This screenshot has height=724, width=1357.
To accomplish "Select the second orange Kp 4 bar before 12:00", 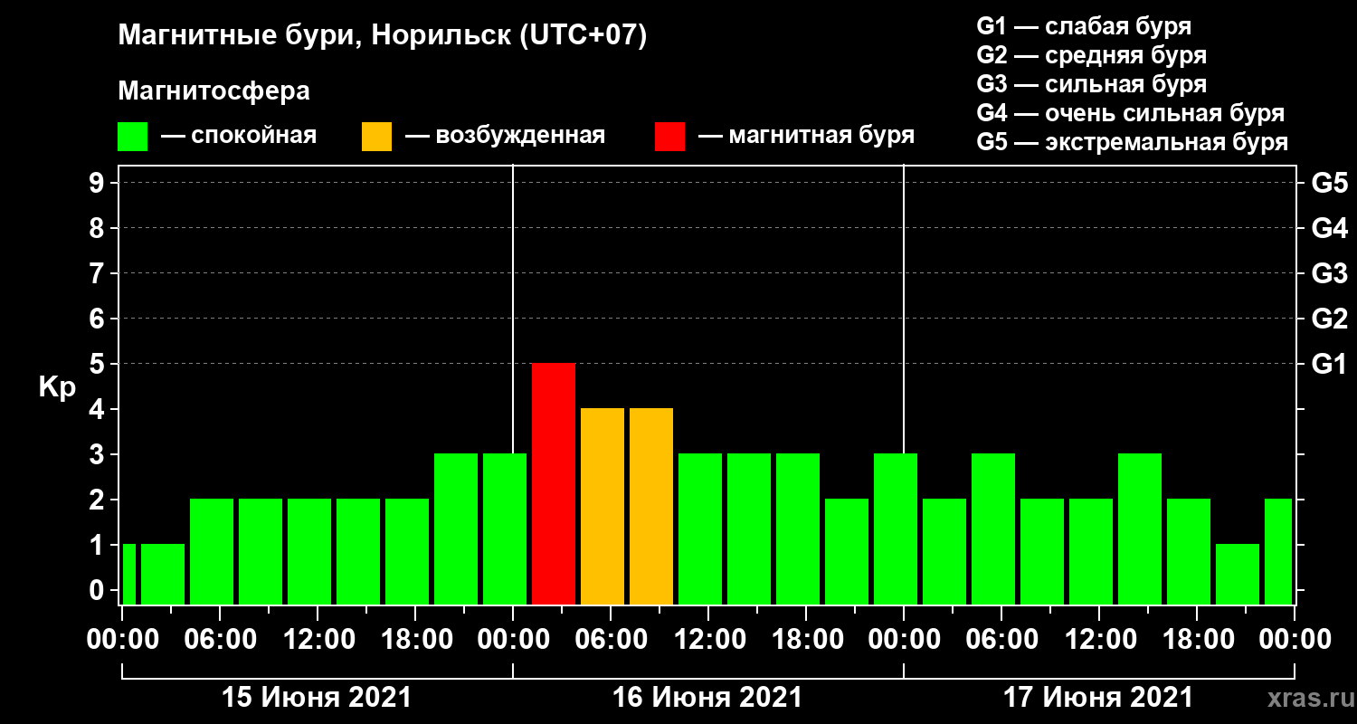I will tap(651, 506).
